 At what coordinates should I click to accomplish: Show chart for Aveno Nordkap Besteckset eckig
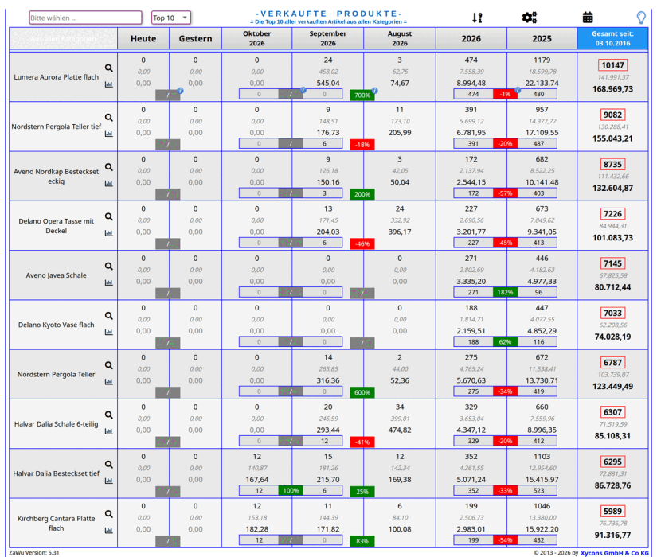109,184
